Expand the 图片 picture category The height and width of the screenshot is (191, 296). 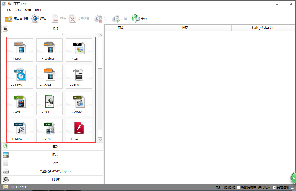coord(55,155)
